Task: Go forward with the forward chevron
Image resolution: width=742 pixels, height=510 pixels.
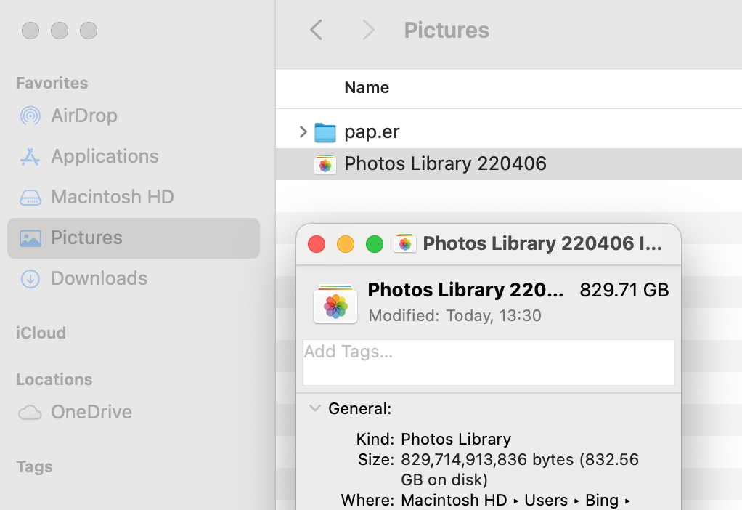Action: 368,31
